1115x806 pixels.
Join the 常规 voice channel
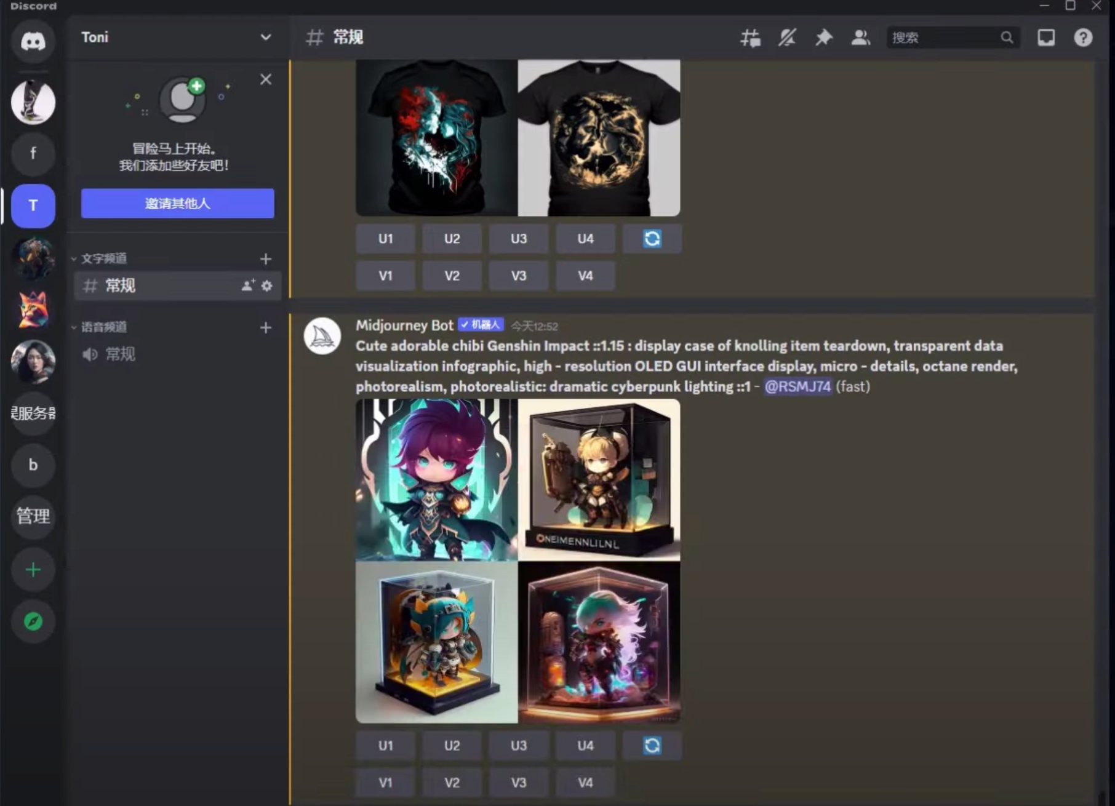177,354
